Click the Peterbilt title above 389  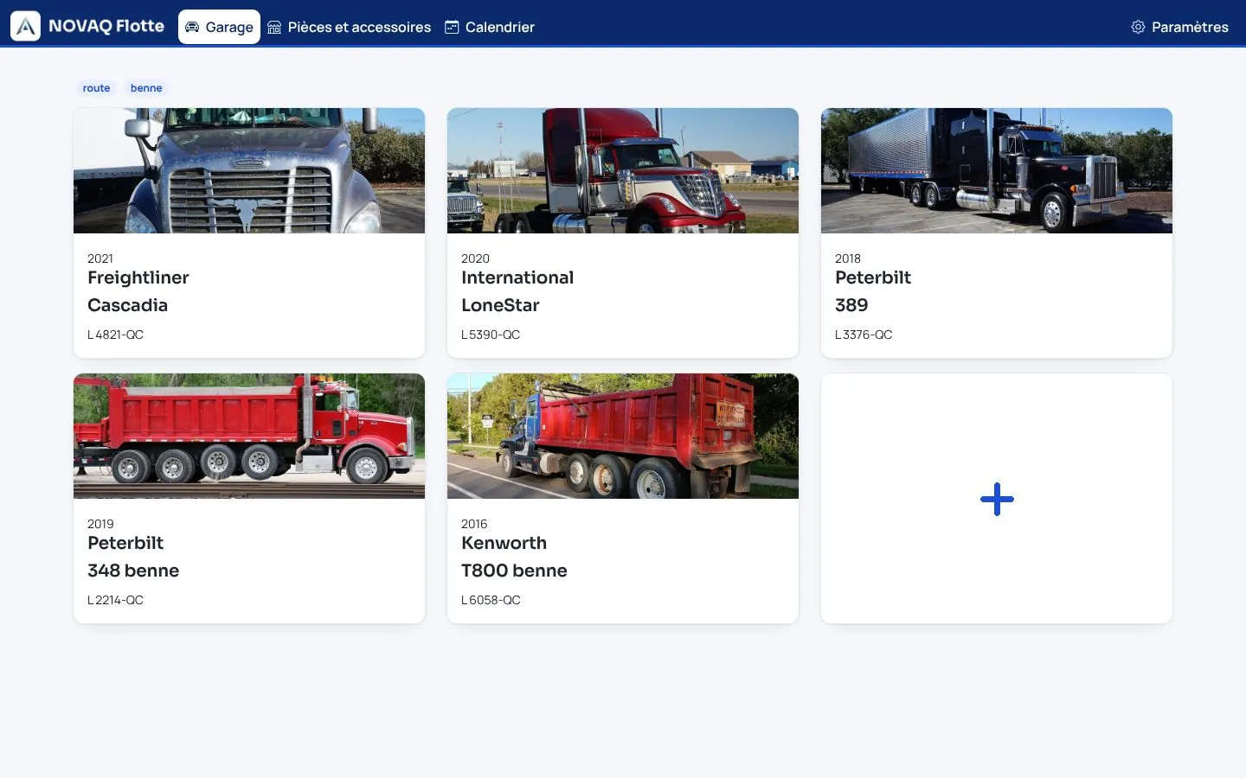click(873, 277)
